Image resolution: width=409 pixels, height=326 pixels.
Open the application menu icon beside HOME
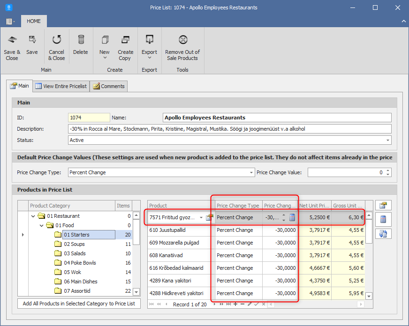click(10, 22)
